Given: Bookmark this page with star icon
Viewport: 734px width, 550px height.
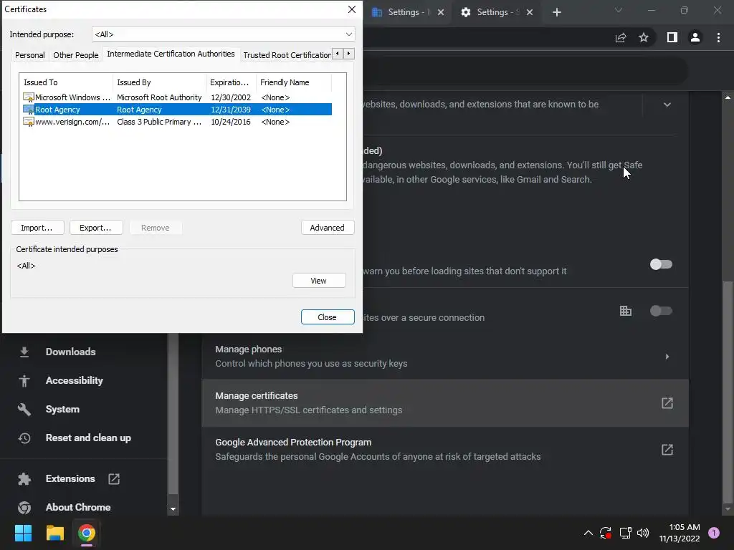Looking at the screenshot, I should click(644, 37).
